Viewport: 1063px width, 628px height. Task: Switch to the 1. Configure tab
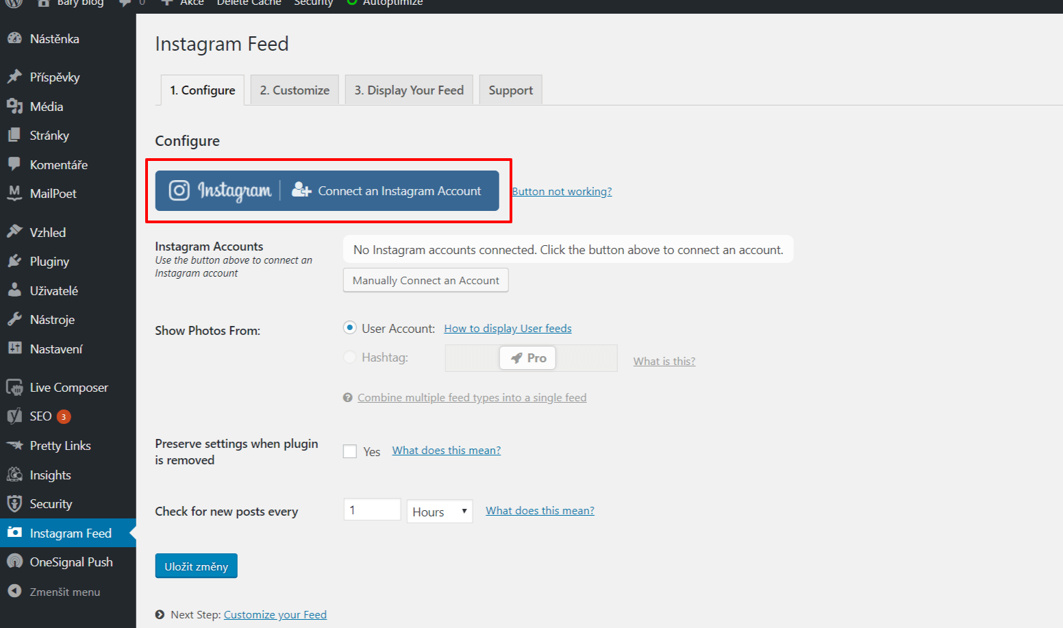click(x=203, y=90)
